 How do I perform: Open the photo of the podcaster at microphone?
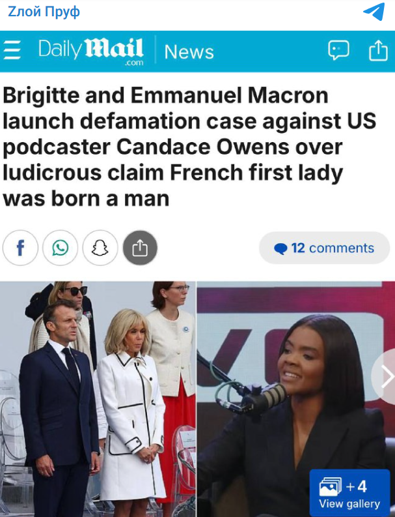coord(296,399)
